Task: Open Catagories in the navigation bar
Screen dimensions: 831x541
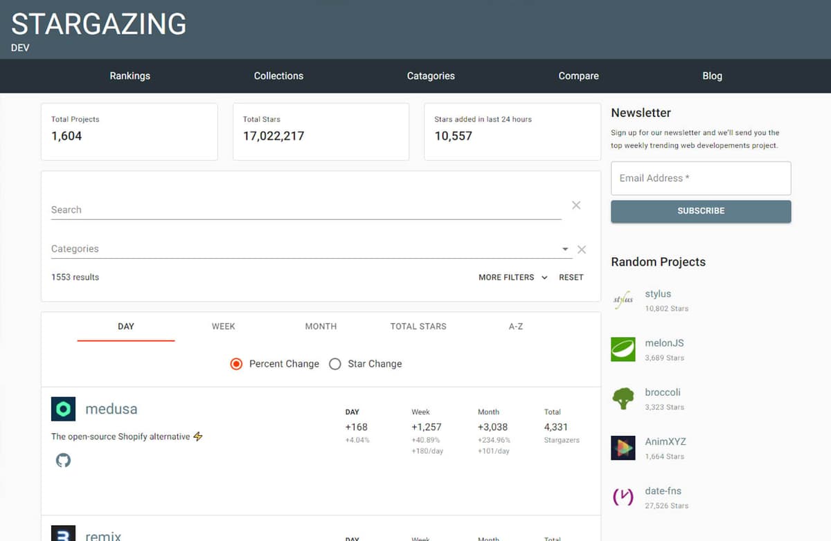Action: [x=431, y=76]
